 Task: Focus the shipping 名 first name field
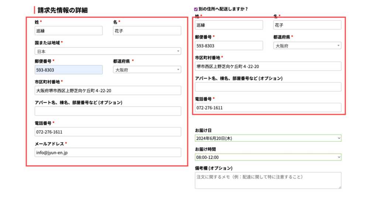(307, 25)
